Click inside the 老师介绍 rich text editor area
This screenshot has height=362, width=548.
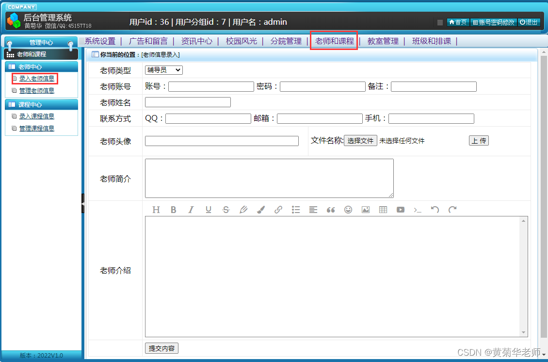tap(332, 277)
